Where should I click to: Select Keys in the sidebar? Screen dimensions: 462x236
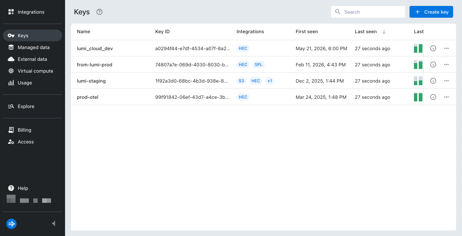click(33, 35)
